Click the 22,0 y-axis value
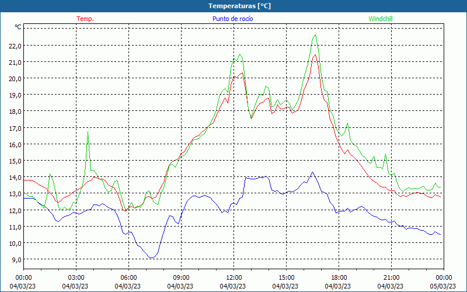Viewport: 467px width, 292px height. [16, 46]
